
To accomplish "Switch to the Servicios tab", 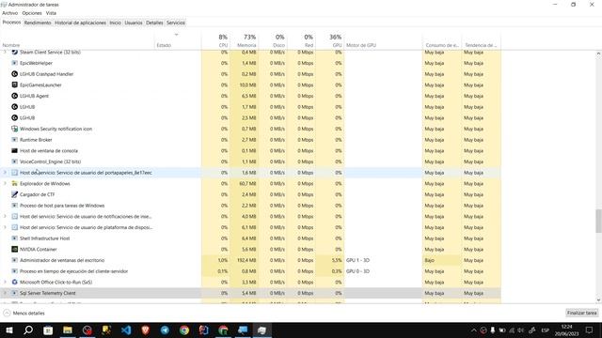I will point(176,23).
